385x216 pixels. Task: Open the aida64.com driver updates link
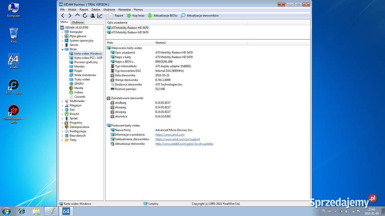tap(184, 144)
